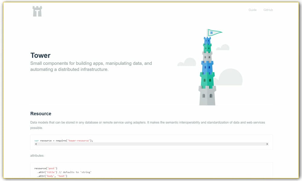Open the Guide navigation link
302x181 pixels.
click(252, 10)
